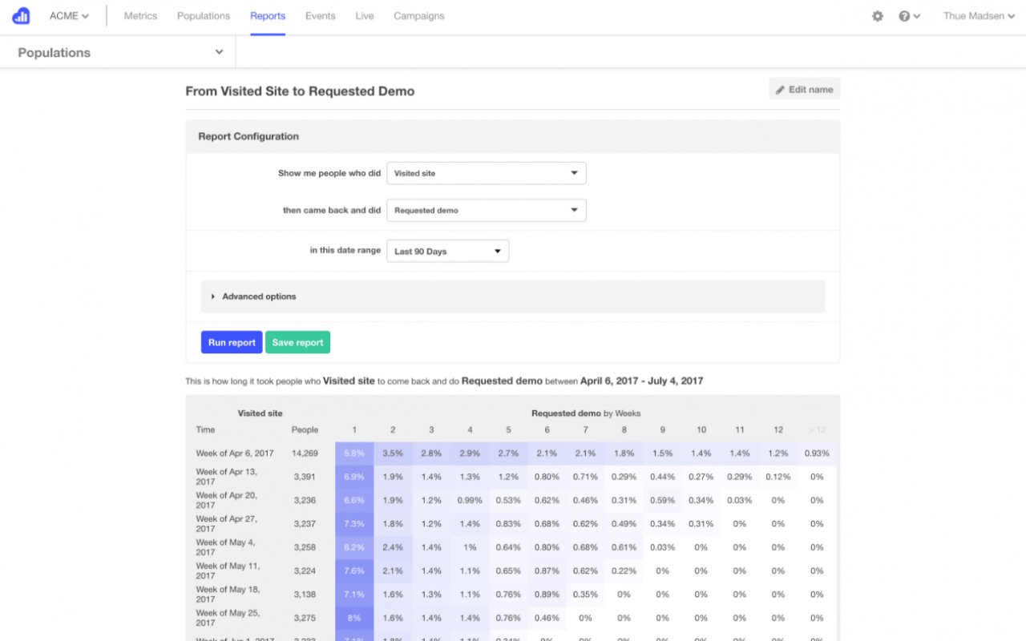Click the 'April 6, 2017 - July 4, 2017' date text

(642, 381)
